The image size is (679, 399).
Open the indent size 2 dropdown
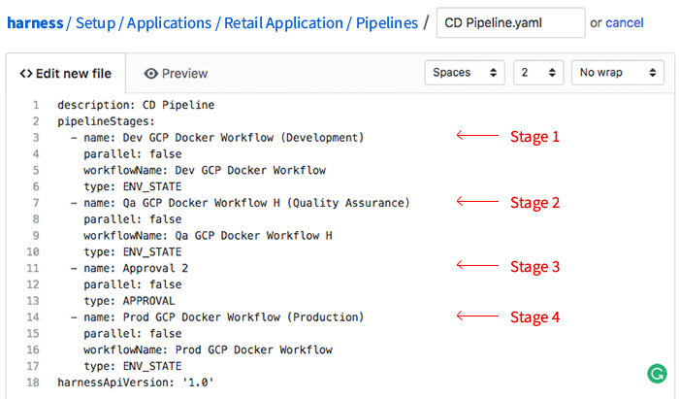coord(538,73)
